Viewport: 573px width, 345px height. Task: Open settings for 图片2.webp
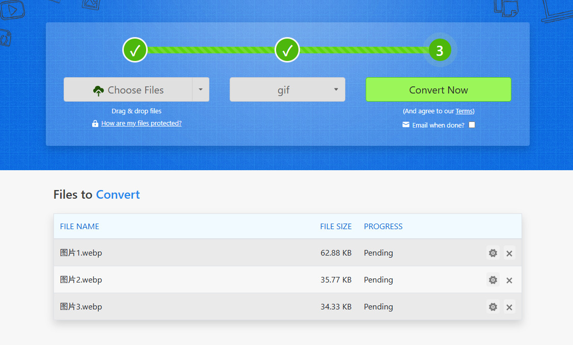point(493,280)
